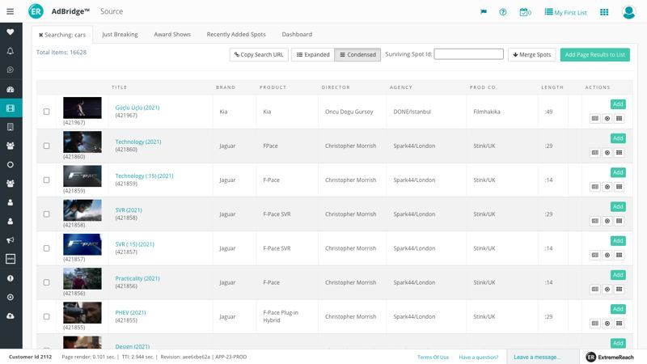Add Güçlü Üçlü (2021) to the list
Image resolution: width=647 pixels, height=364 pixels.
(618, 104)
